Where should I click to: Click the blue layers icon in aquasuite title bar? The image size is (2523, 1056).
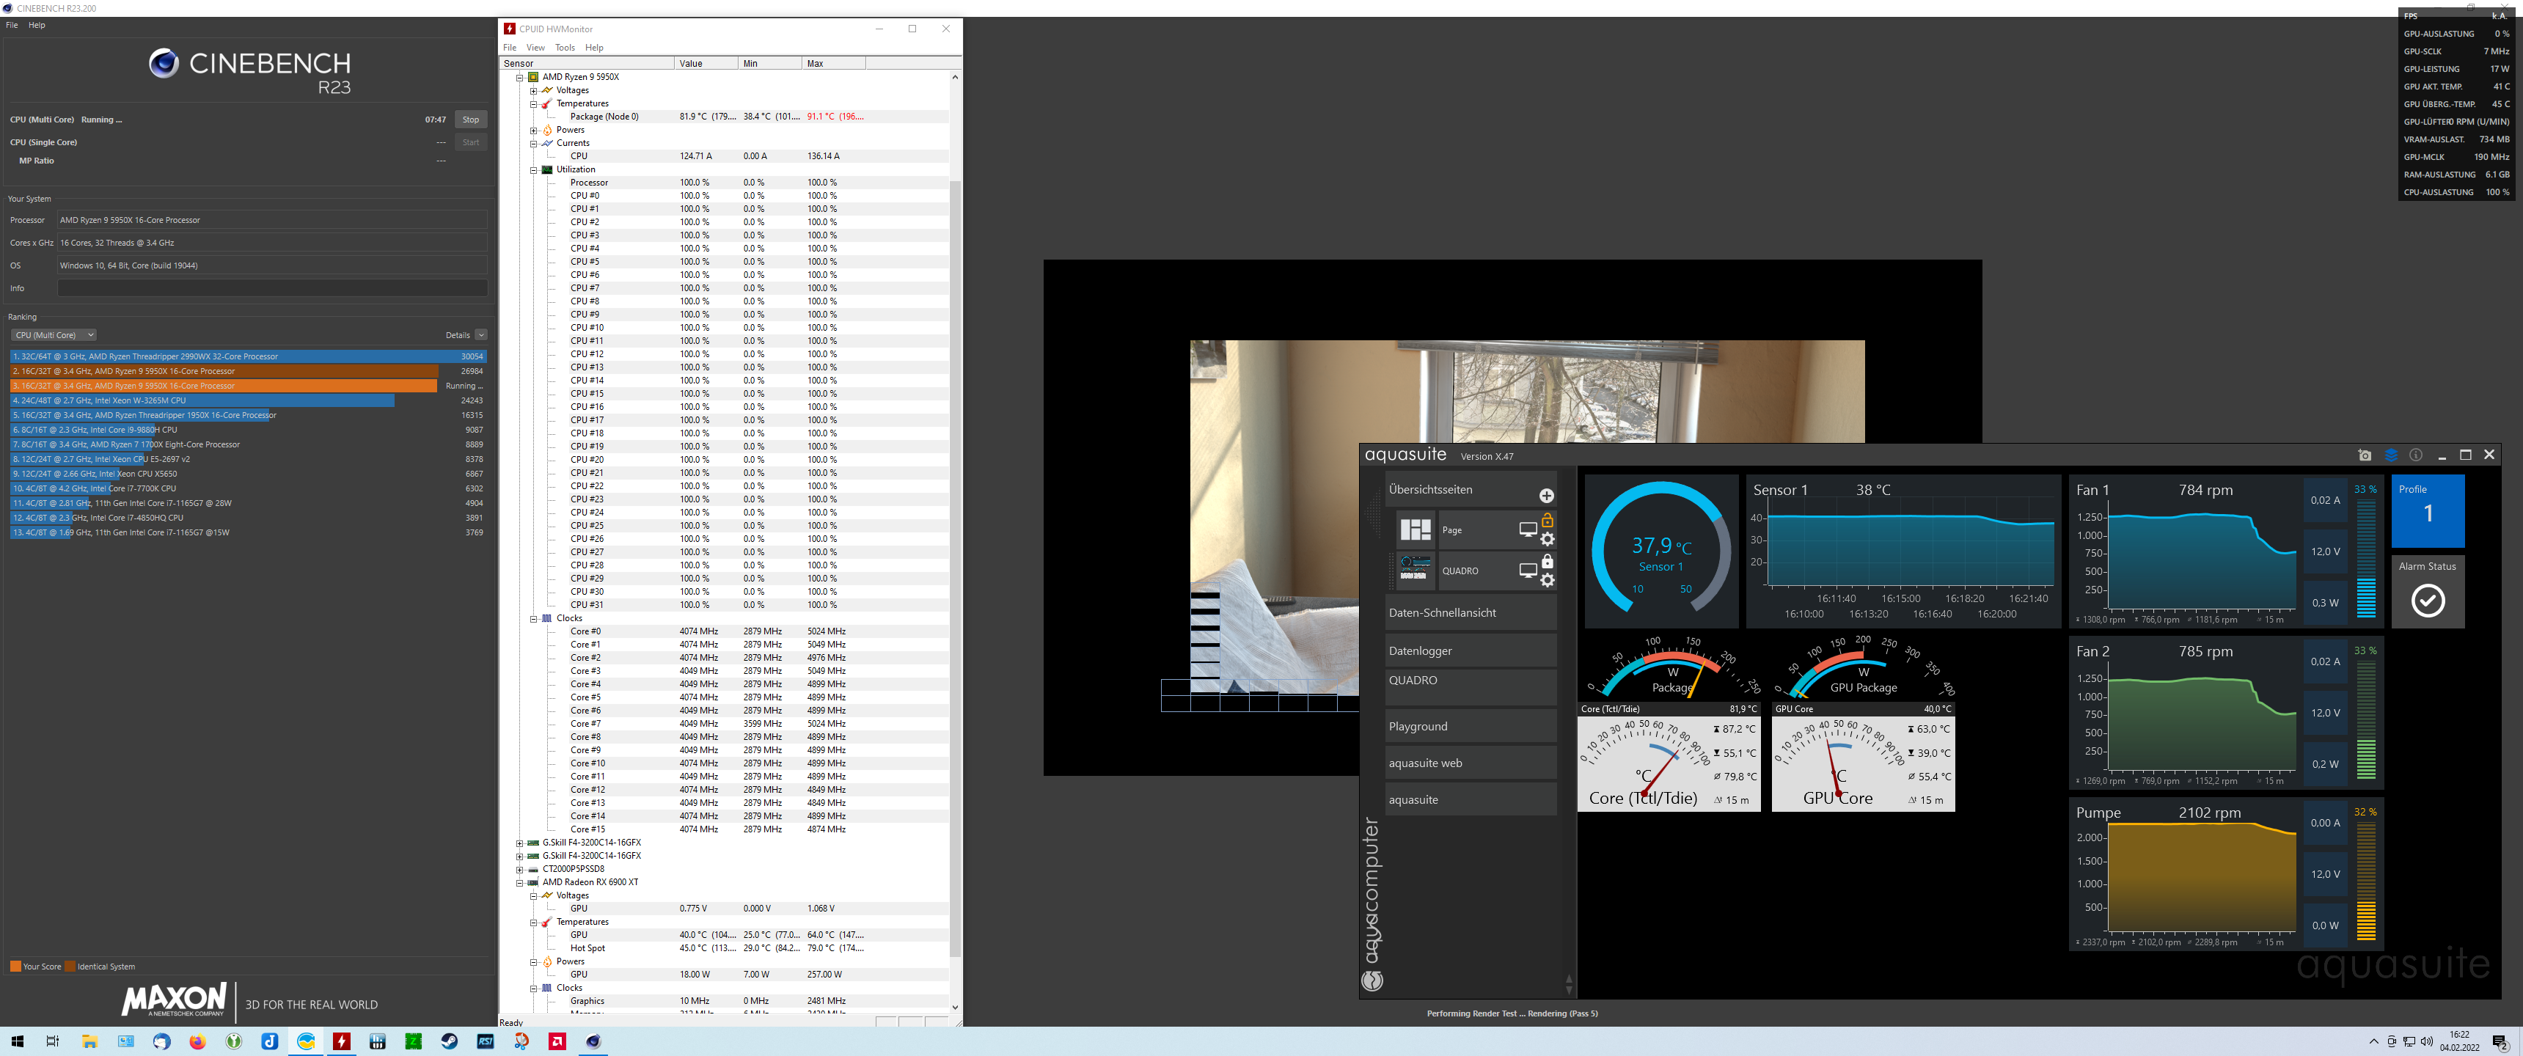coord(2391,455)
